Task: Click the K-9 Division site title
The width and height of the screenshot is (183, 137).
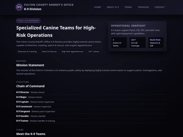Action: pyautogui.click(x=33, y=9)
